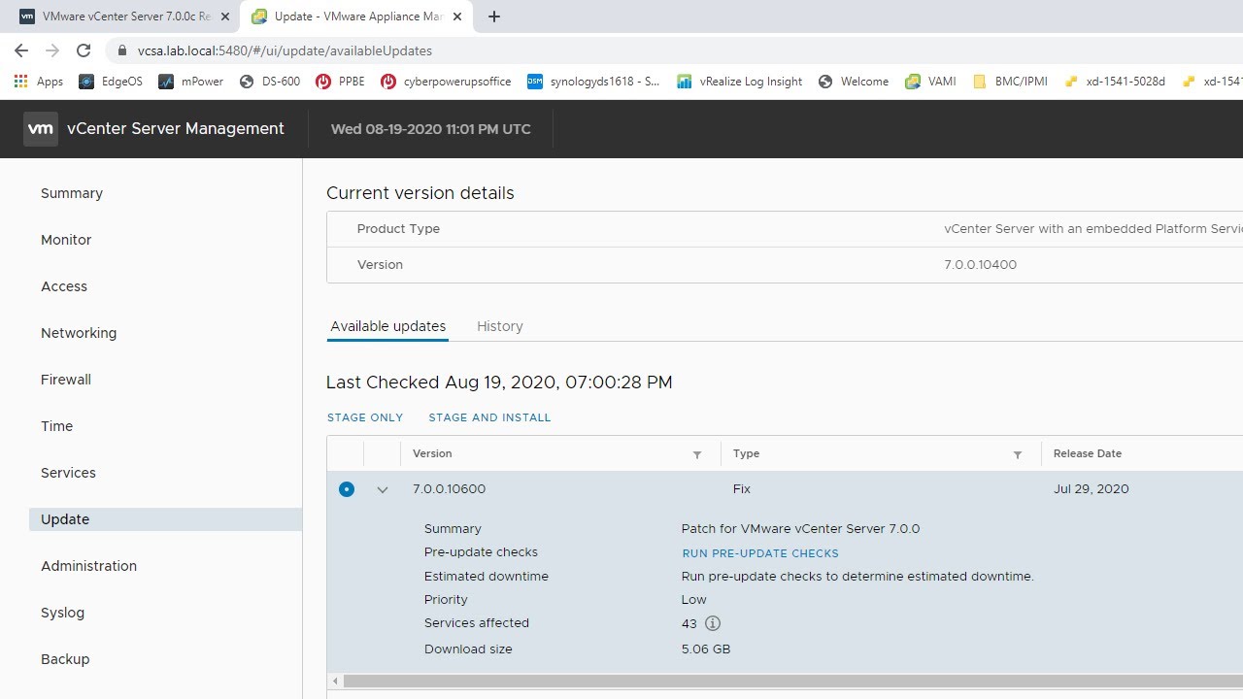Click the Release Date column header
1243x699 pixels.
(x=1088, y=453)
